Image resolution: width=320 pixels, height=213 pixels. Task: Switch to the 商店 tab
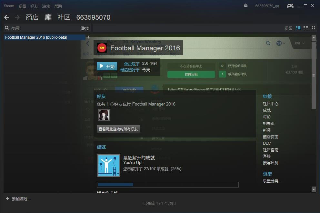(x=32, y=17)
